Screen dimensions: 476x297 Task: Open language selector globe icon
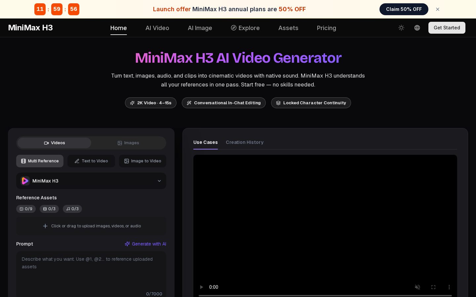(x=417, y=28)
